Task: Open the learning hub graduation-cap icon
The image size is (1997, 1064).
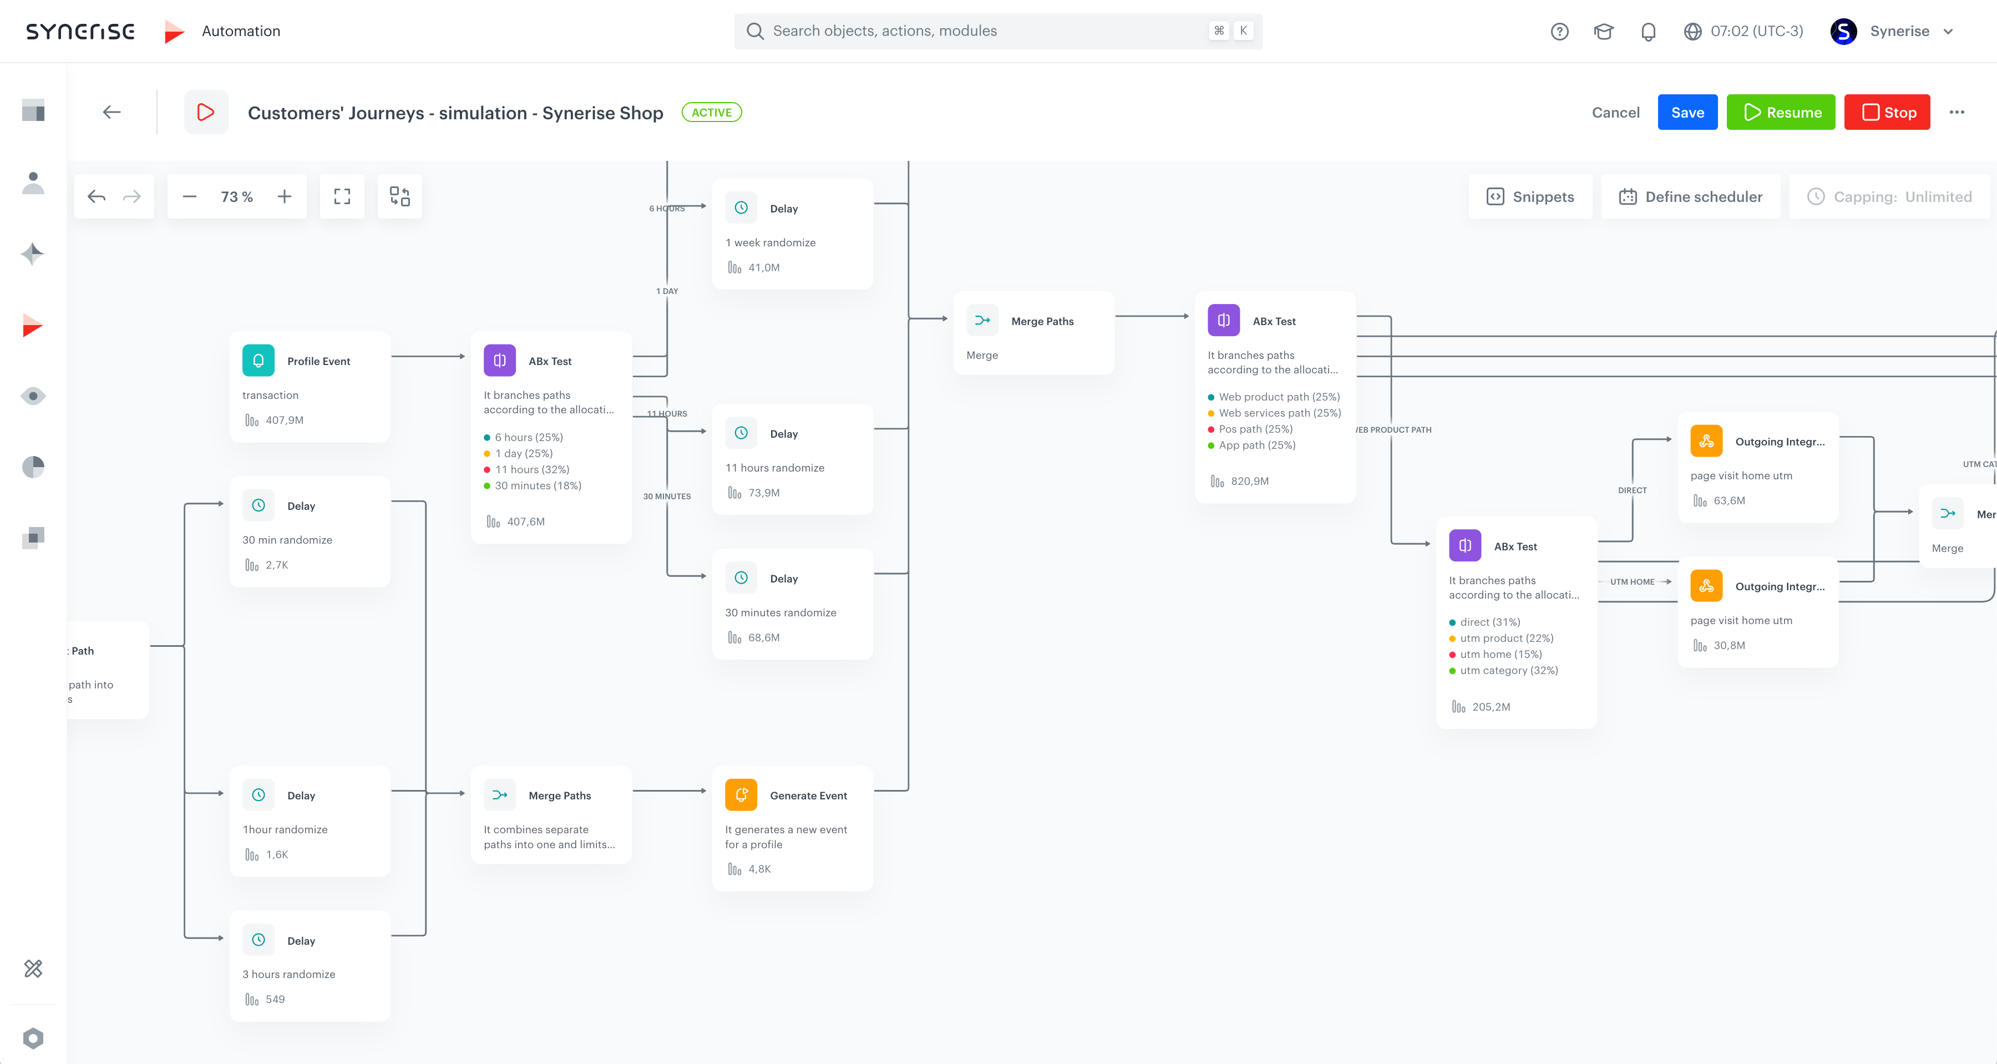Action: (1603, 31)
